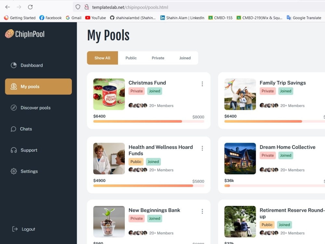This screenshot has height=244, width=325.
Task: Open the YouTube bookmark
Action: (96, 18)
